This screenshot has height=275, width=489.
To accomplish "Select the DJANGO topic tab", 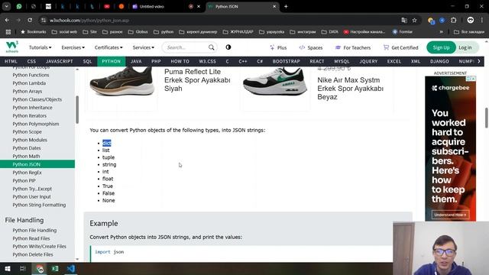I will 439,61.
